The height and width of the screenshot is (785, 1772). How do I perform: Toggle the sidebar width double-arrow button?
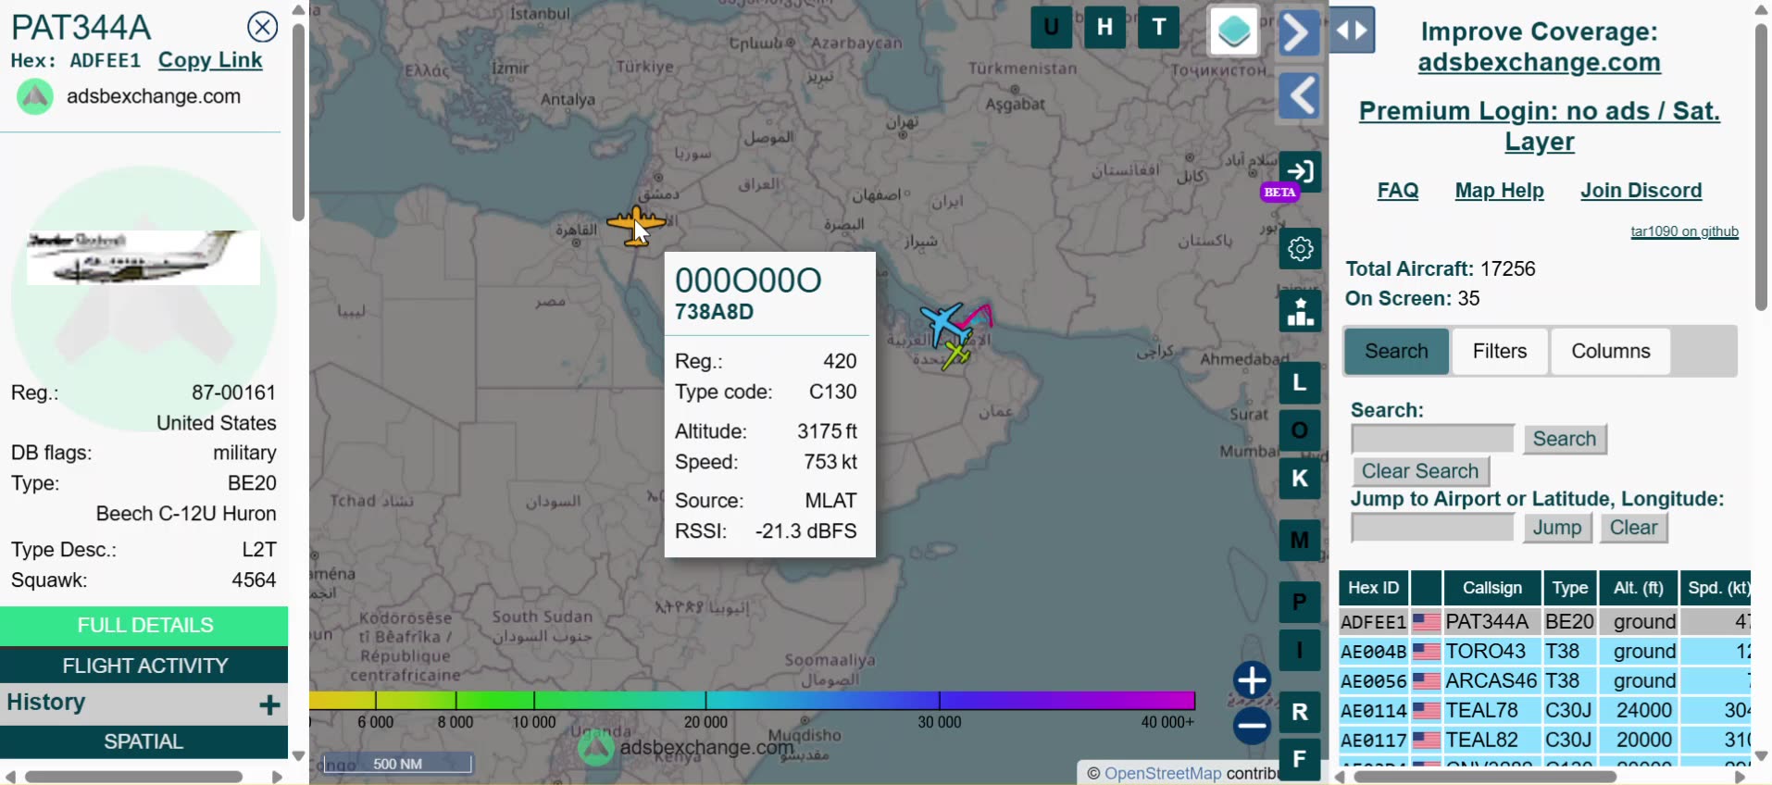pyautogui.click(x=1352, y=31)
